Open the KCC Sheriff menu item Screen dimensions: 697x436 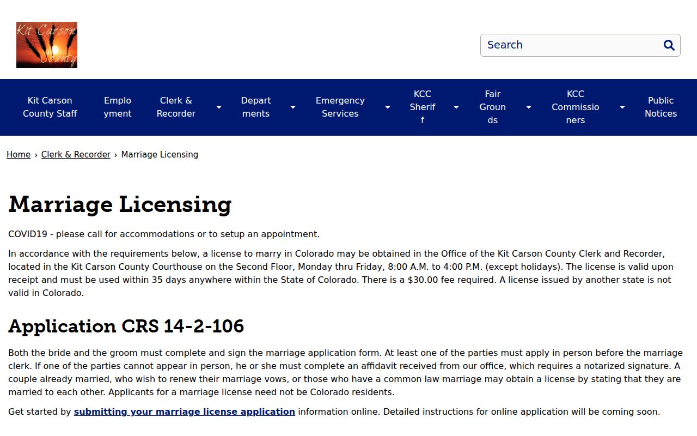pos(423,107)
